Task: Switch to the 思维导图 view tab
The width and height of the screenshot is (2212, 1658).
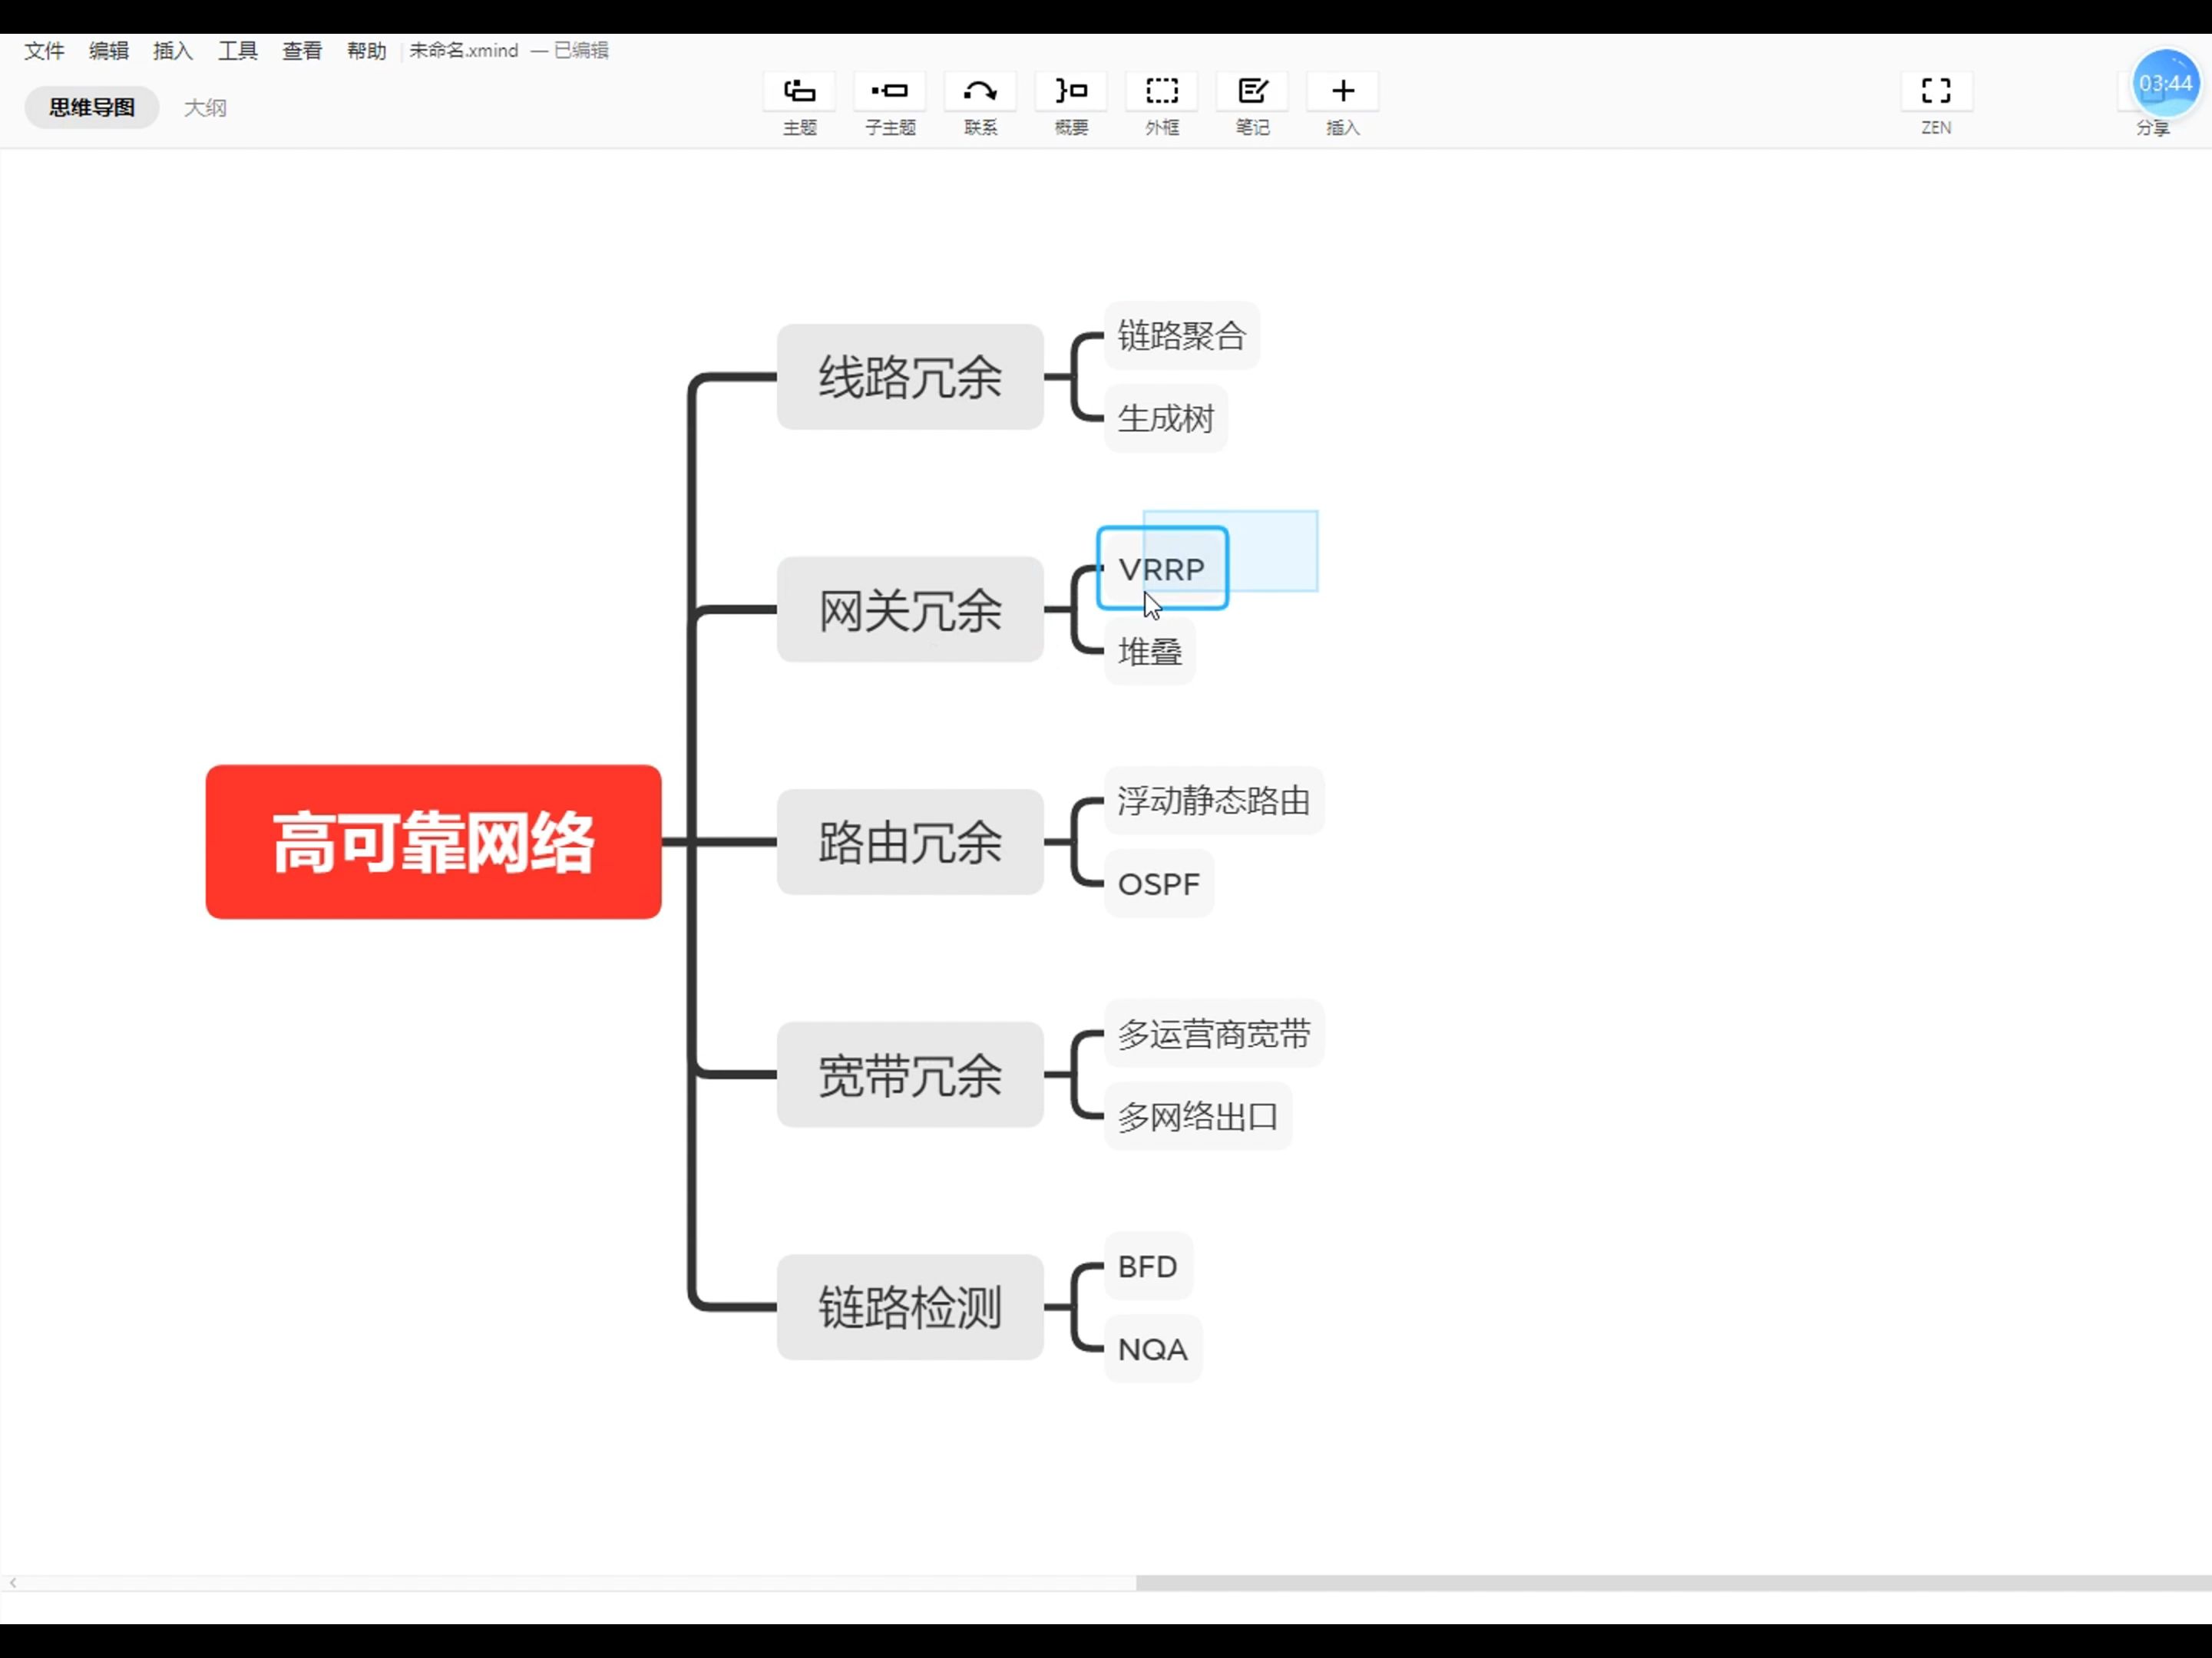Action: (92, 107)
